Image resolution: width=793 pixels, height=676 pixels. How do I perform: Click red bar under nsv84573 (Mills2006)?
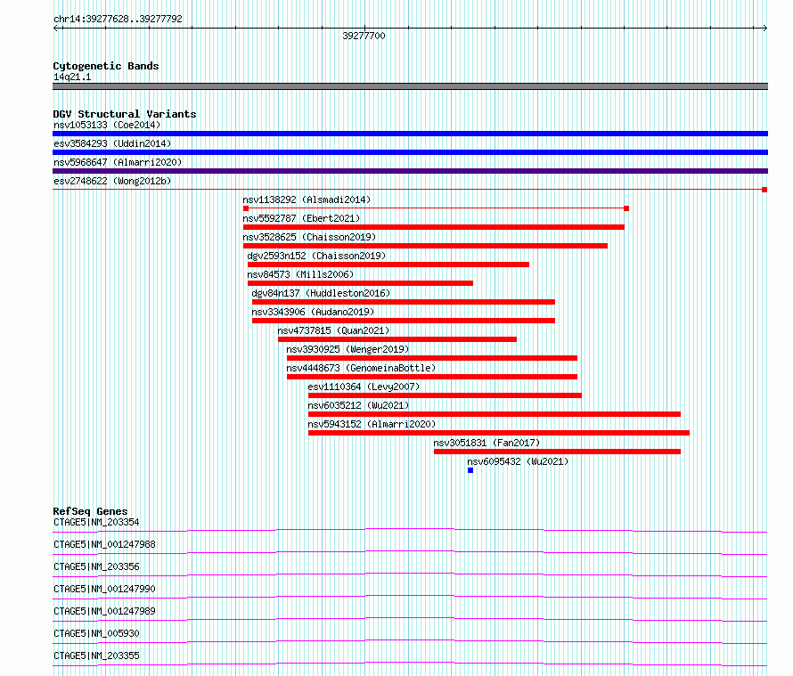point(360,283)
